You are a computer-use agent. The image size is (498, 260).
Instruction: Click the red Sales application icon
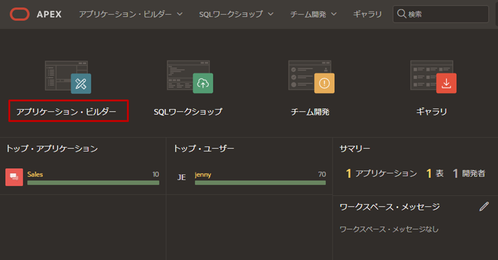[14, 177]
